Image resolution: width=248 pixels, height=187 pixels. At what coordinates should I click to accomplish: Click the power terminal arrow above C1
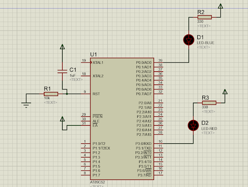[62, 47]
